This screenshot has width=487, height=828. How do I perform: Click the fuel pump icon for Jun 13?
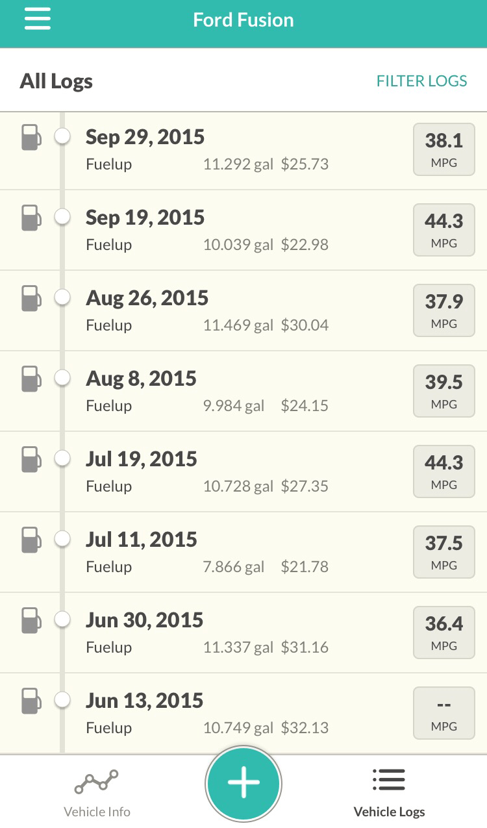(31, 701)
